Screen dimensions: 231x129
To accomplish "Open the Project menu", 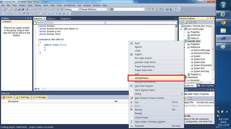I will point(22,5).
